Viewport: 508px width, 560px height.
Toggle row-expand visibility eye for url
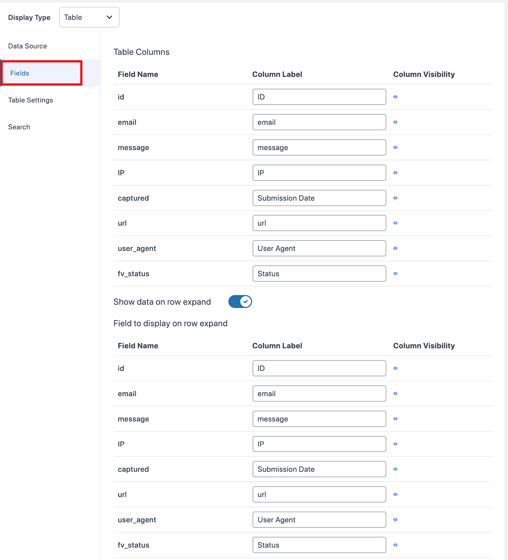pyautogui.click(x=395, y=494)
